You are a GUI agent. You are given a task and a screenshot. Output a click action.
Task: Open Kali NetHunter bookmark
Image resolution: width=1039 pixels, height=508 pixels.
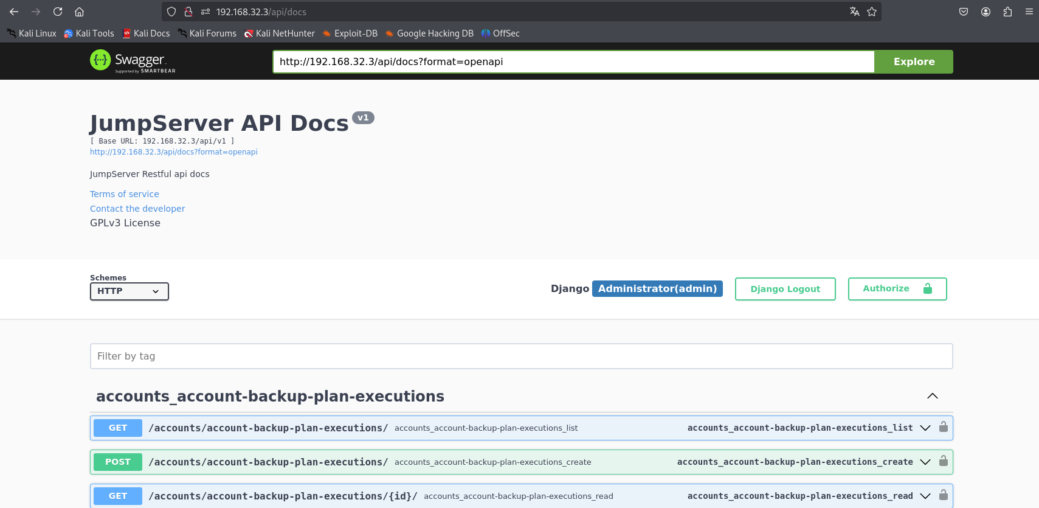coord(279,33)
